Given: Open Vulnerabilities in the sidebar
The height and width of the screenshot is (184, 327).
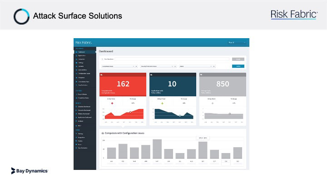Looking at the screenshot, I should [x=83, y=70].
